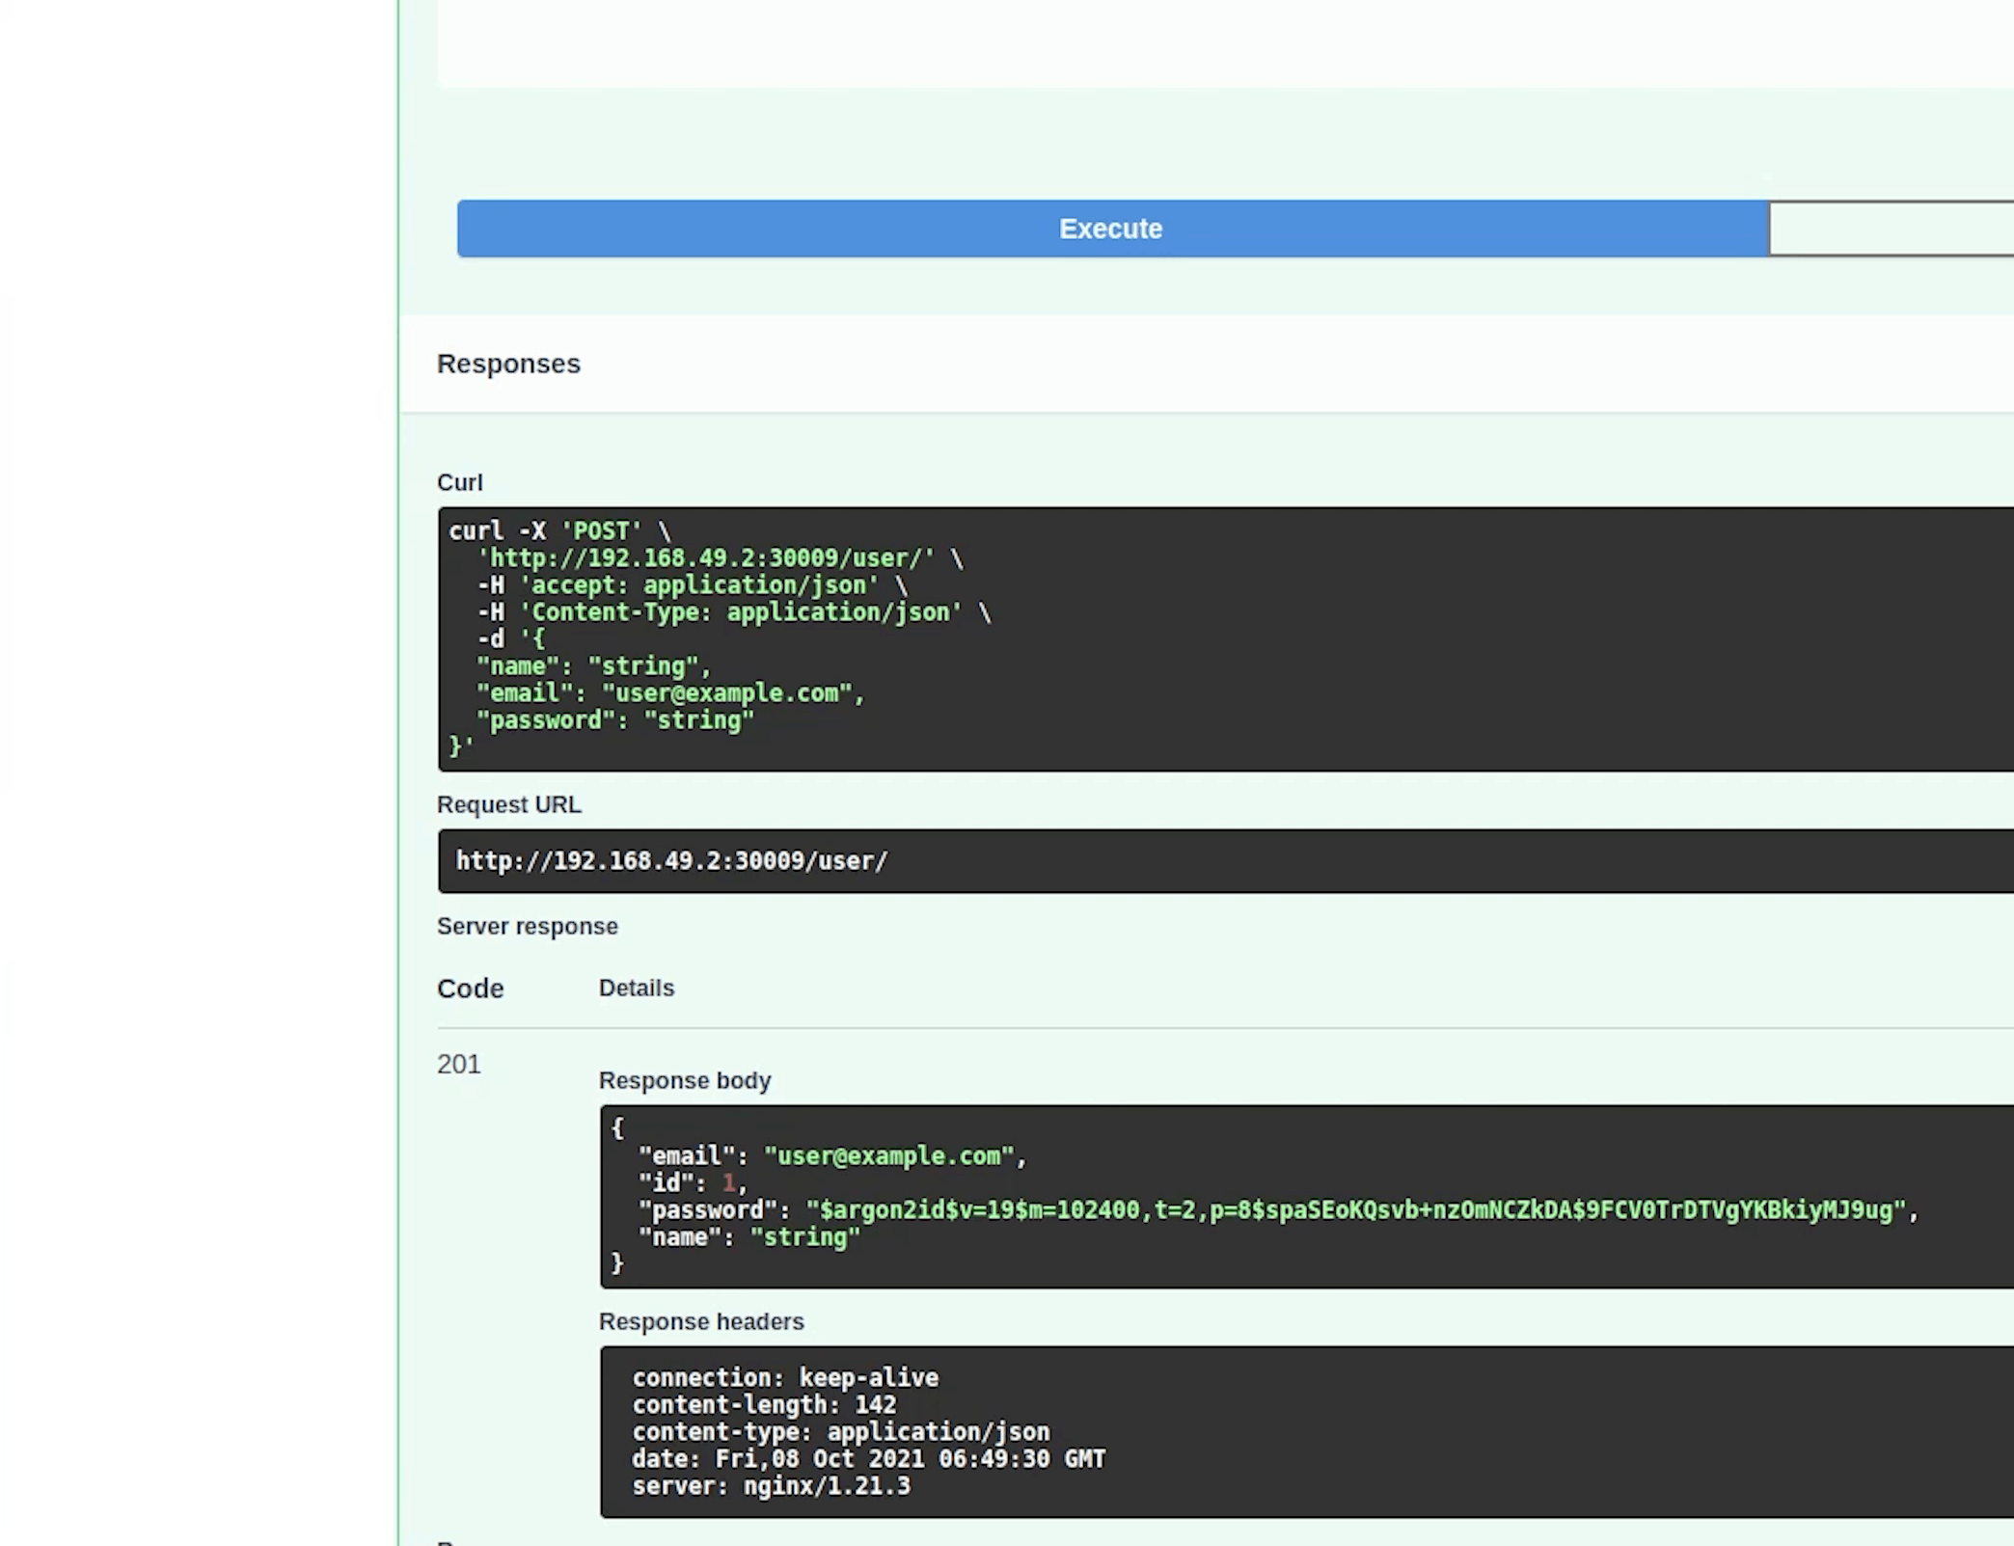Click the Request URL box showing http://192.168.49.2:30009/user/
The height and width of the screenshot is (1546, 2014).
click(x=672, y=860)
